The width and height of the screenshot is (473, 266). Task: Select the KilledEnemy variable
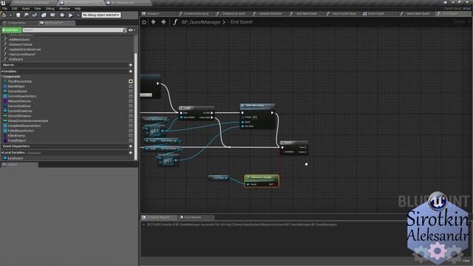pyautogui.click(x=16, y=136)
